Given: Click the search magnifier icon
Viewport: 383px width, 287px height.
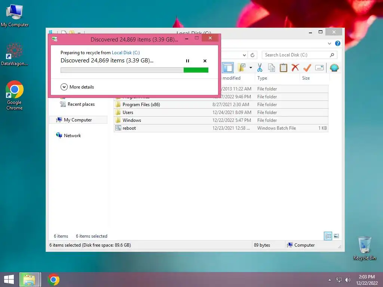Looking at the screenshot, I should (332, 55).
